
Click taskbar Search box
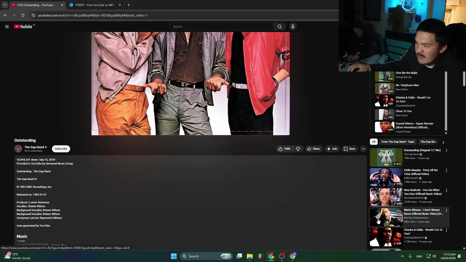(206, 256)
